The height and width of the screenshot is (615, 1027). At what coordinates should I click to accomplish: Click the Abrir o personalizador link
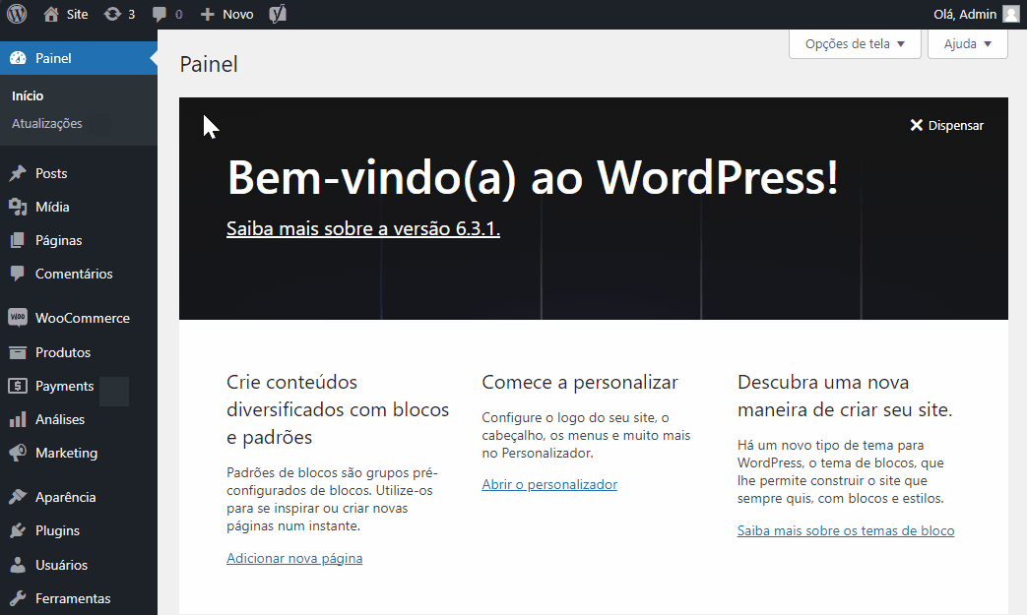click(x=549, y=484)
